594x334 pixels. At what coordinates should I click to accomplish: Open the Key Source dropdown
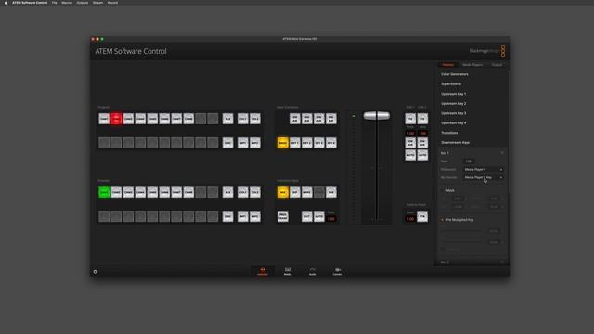point(484,177)
